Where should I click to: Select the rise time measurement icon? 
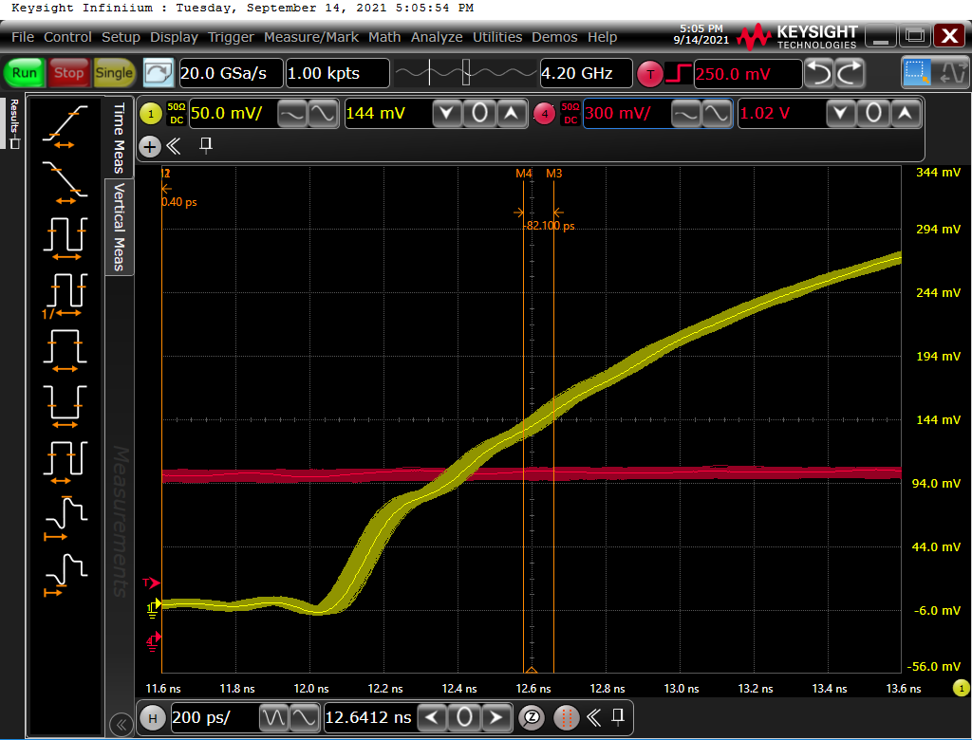click(65, 126)
